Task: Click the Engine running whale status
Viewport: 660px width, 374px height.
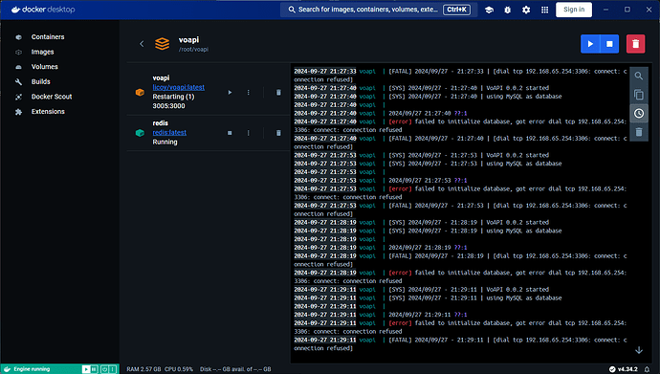Action: [x=27, y=369]
